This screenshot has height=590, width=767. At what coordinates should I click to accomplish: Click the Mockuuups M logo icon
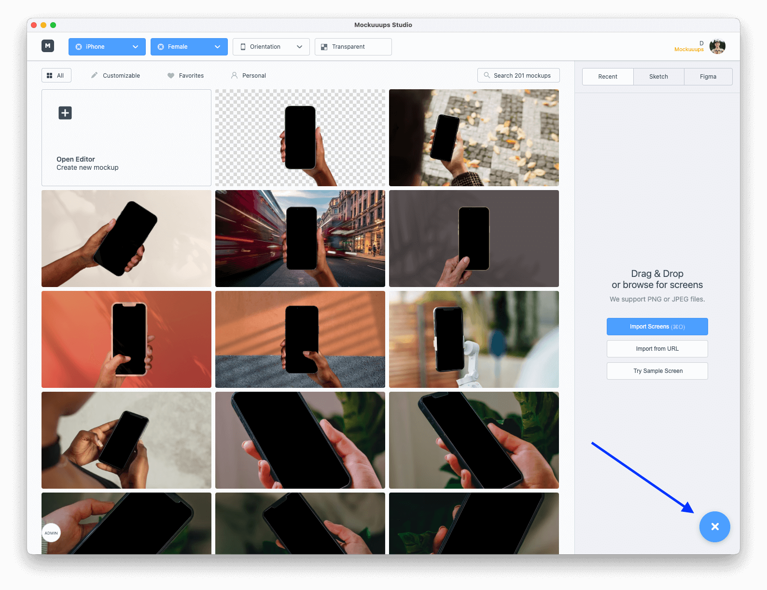[47, 46]
